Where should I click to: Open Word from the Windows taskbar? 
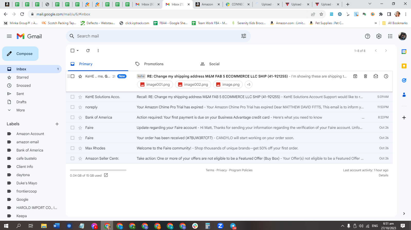coord(57,226)
